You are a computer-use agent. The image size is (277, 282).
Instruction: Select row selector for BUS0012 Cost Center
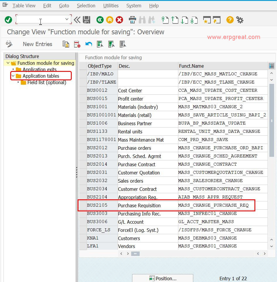tap(83, 90)
